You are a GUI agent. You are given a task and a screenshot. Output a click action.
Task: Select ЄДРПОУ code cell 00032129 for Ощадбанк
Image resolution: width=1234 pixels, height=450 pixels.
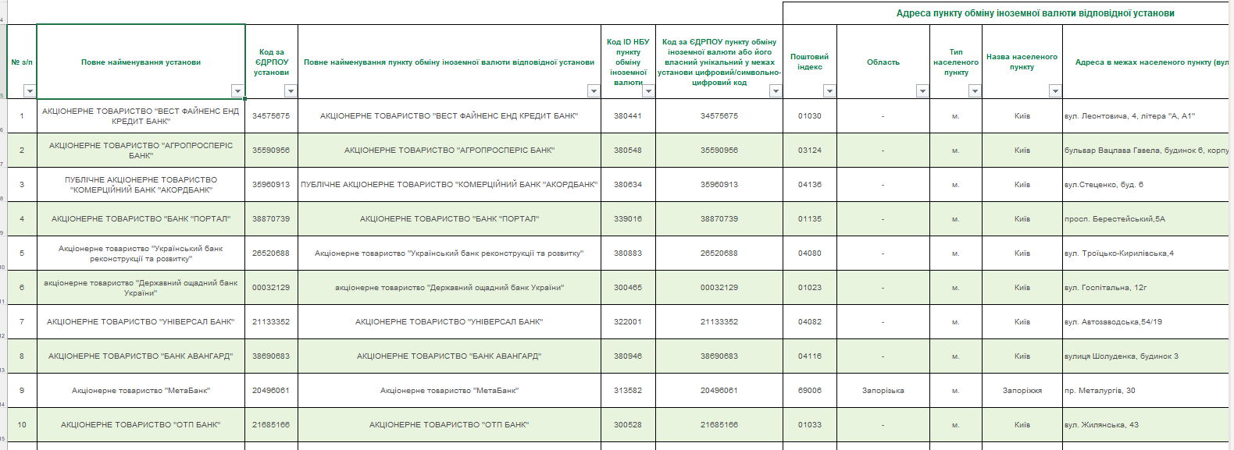(x=271, y=288)
